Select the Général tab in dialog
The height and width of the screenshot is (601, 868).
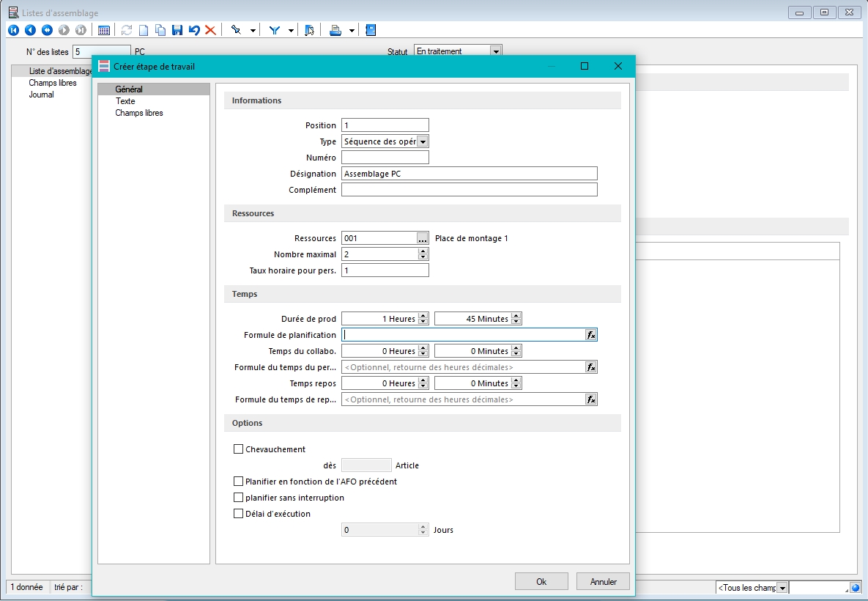(x=154, y=89)
